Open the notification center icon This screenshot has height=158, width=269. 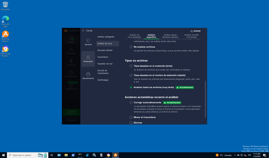[x=265, y=155]
